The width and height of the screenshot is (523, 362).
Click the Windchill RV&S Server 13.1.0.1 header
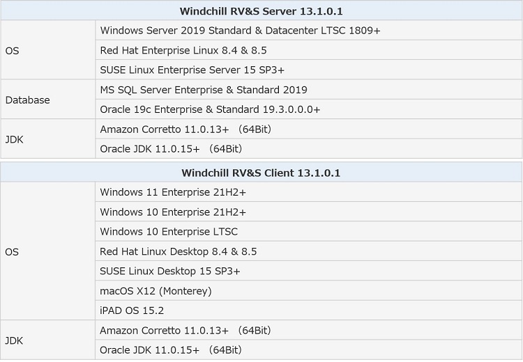[x=261, y=11]
